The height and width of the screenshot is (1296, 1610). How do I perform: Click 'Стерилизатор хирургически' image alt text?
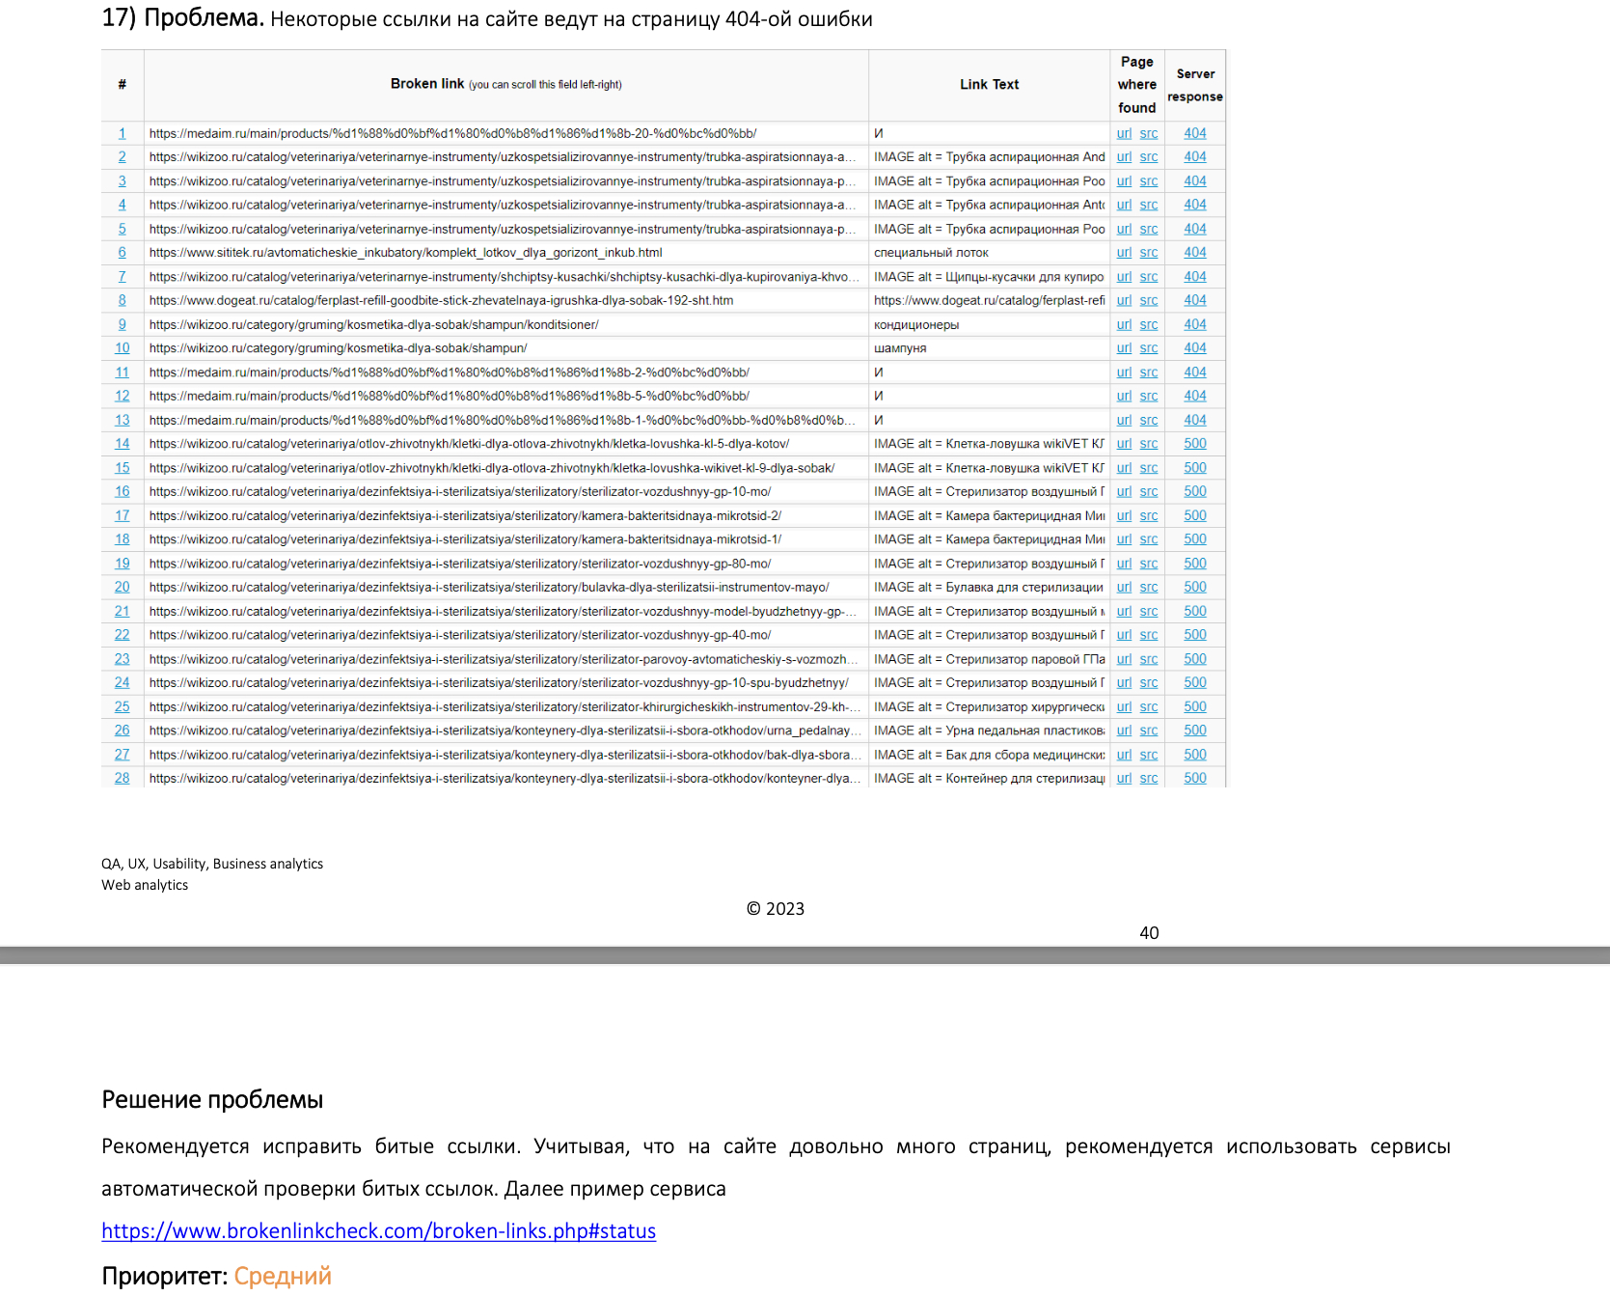(989, 706)
